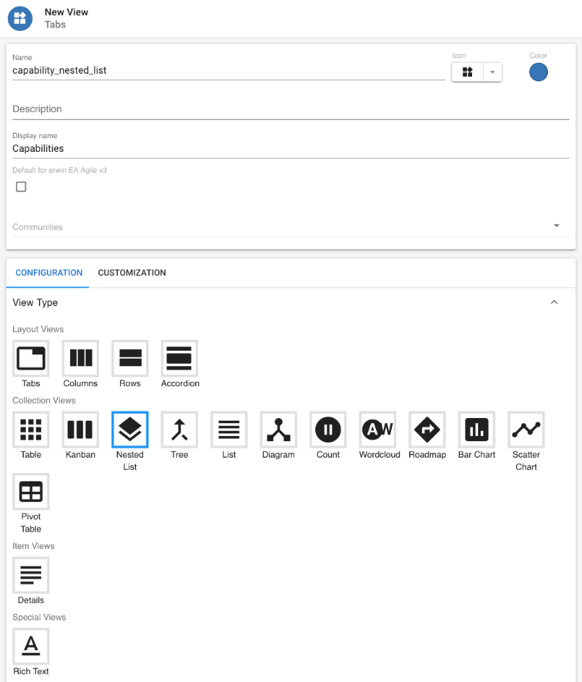Switch to the Customization tab
The width and height of the screenshot is (582, 682).
click(x=132, y=273)
